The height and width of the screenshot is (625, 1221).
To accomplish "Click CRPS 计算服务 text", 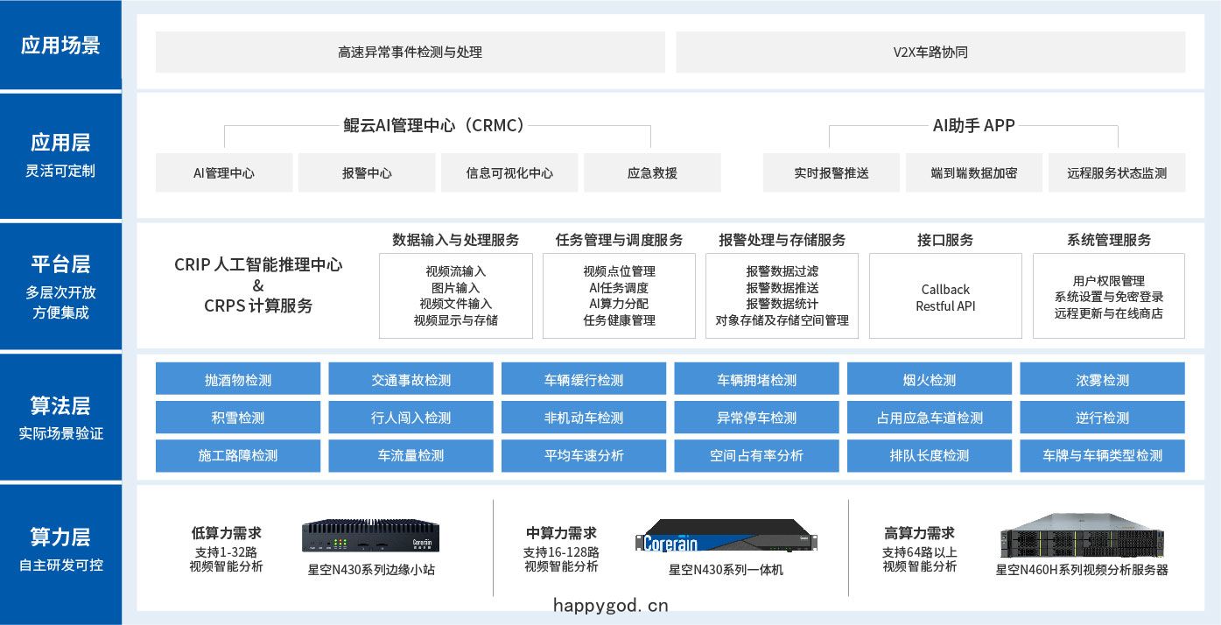I will coord(258,305).
